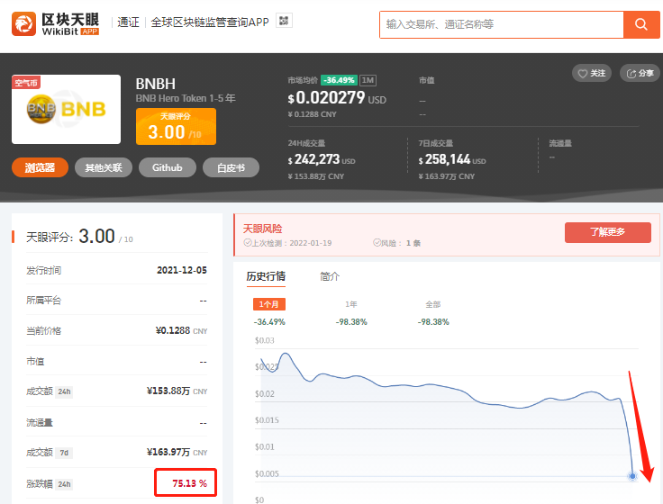Focus the exchange name search field
The height and width of the screenshot is (504, 663).
pyautogui.click(x=500, y=24)
